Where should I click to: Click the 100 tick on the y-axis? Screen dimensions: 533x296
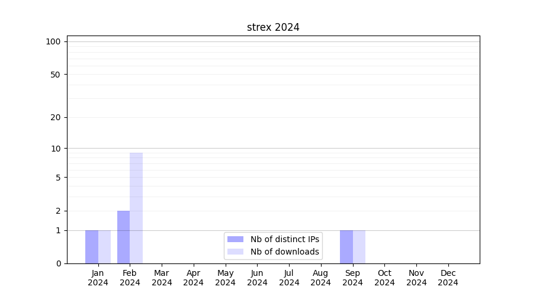pos(53,41)
